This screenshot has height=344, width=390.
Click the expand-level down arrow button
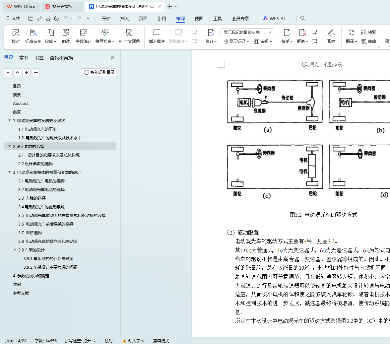click(x=8, y=72)
